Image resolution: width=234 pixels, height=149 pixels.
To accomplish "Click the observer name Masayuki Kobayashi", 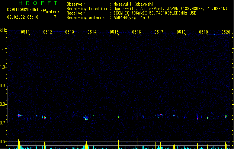I will click(134, 4).
